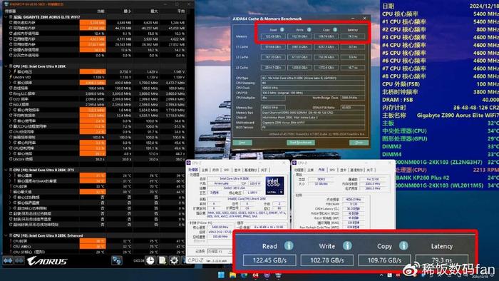The width and height of the screenshot is (499, 281).
Task: Select CPU封装 row under DTS group
Action: (95, 186)
